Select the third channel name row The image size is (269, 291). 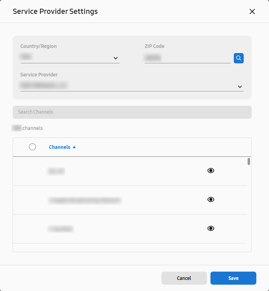[x=130, y=229]
